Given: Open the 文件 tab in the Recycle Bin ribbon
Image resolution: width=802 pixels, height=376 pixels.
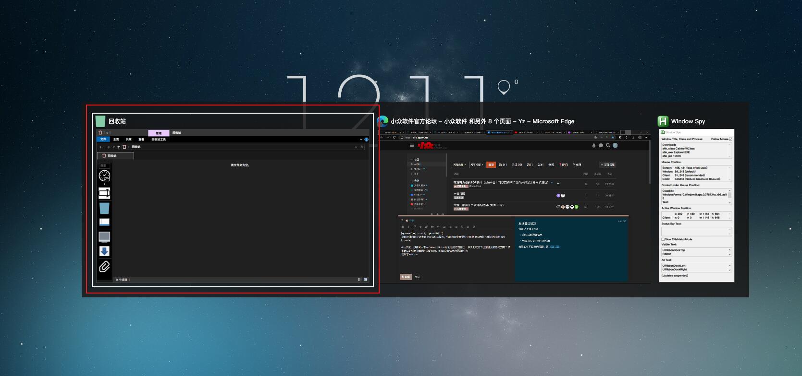Looking at the screenshot, I should coord(103,140).
